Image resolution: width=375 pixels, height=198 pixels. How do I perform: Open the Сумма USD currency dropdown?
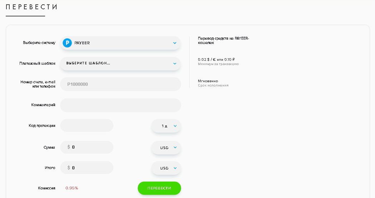click(166, 147)
